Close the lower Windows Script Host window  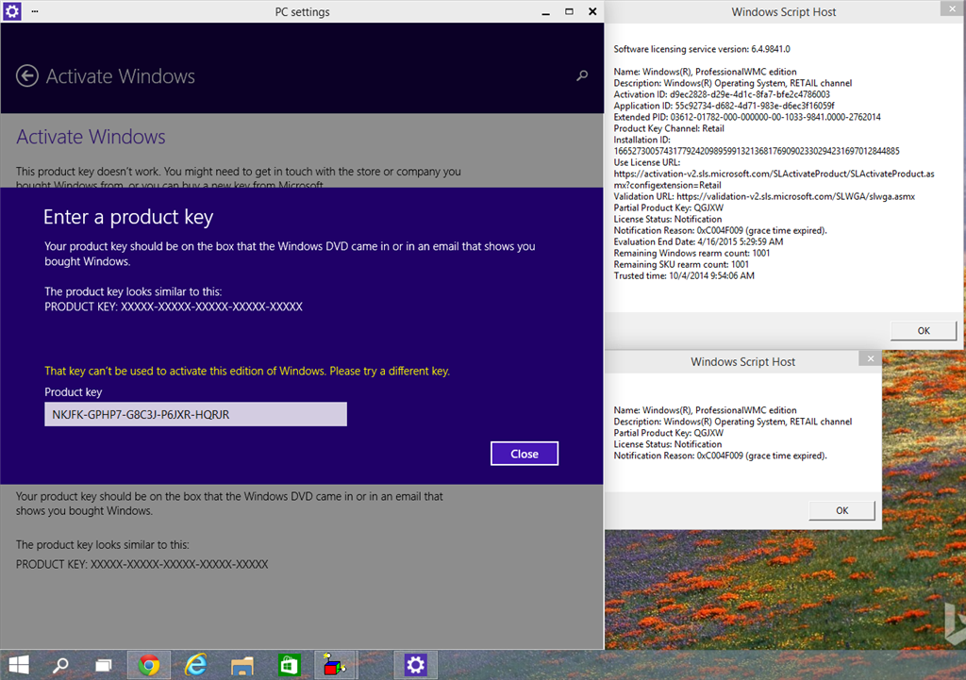pos(870,358)
